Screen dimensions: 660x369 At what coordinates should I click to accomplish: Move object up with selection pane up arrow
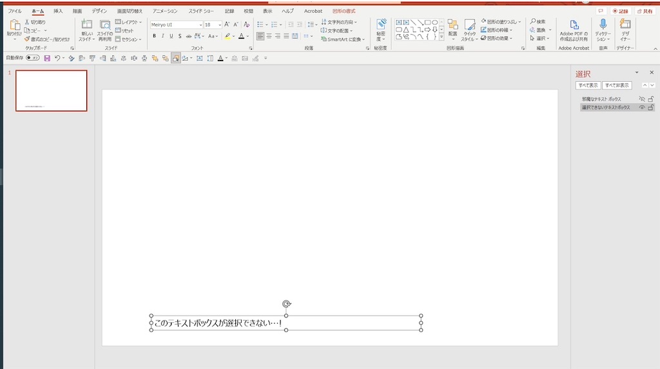point(645,86)
